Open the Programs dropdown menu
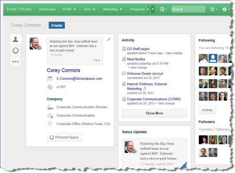This screenshot has width=235, height=173. coord(139,9)
